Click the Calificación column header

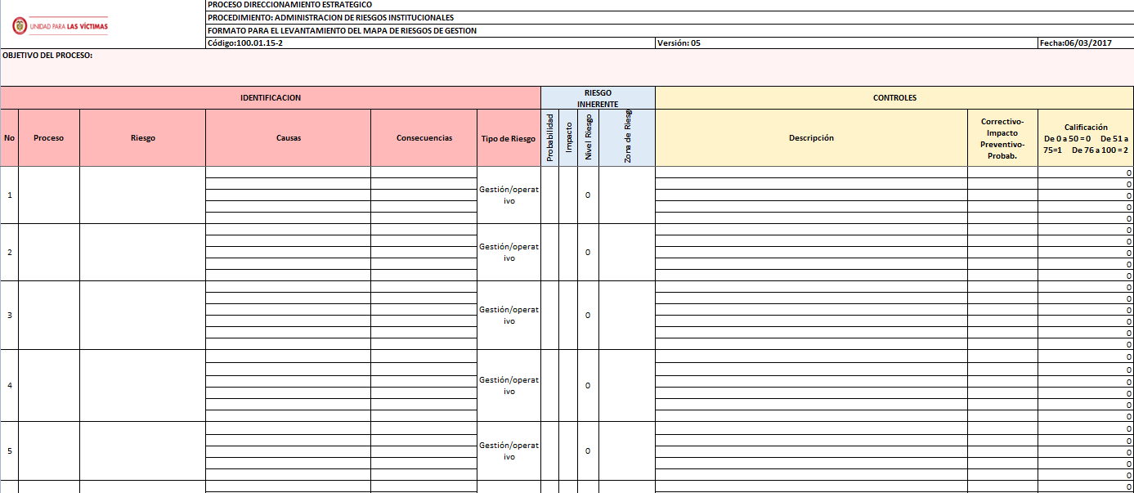1086,138
